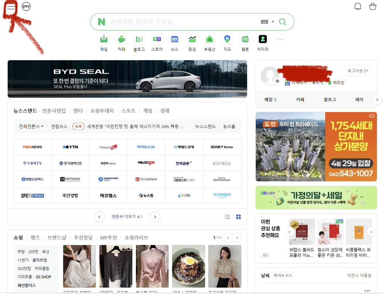
Task: Focus the Naver search input field
Action: (183, 22)
